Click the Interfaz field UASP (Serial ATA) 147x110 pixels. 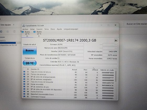point(71,51)
